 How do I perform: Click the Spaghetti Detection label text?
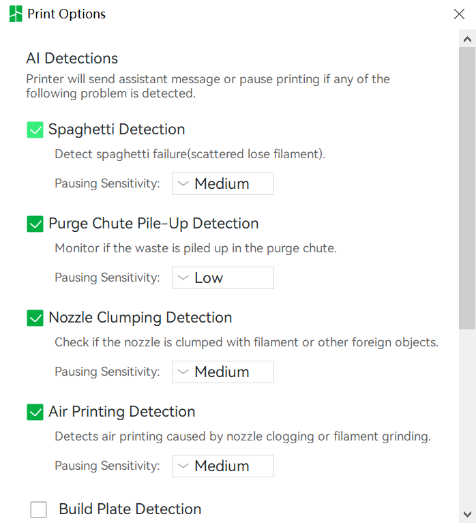[117, 130]
